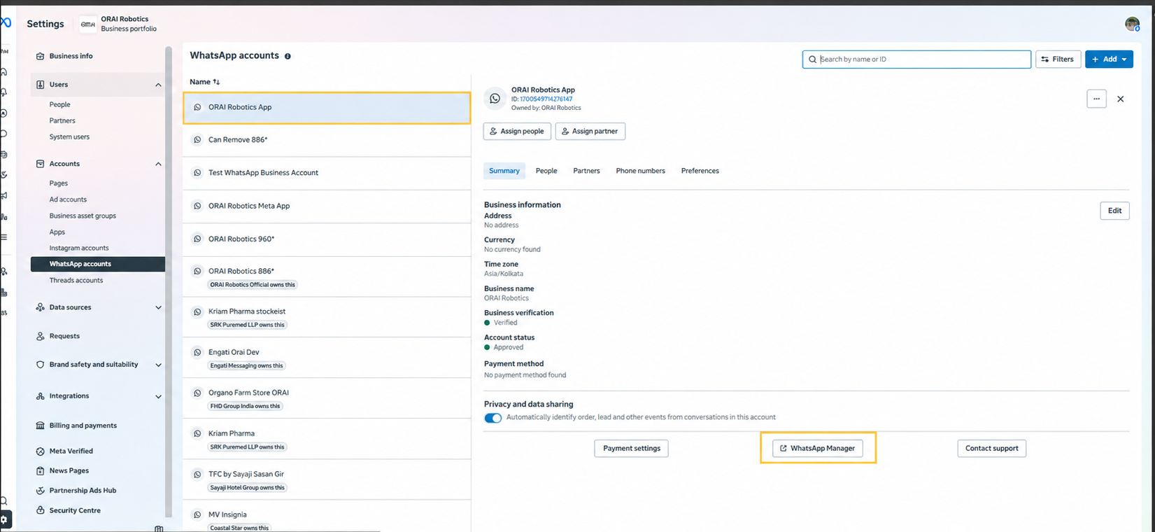Go to Partners under Users in sidebar
1155x532 pixels.
(62, 120)
